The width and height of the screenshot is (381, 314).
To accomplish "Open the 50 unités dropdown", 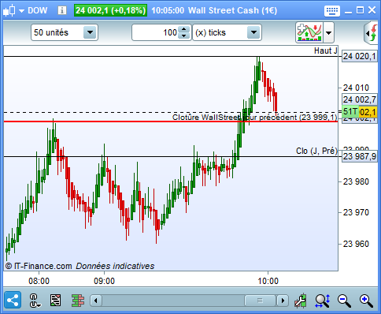I will click(65, 32).
